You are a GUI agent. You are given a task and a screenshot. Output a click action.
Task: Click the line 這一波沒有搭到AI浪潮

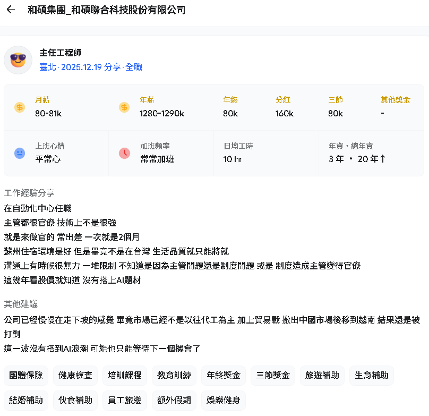click(102, 349)
